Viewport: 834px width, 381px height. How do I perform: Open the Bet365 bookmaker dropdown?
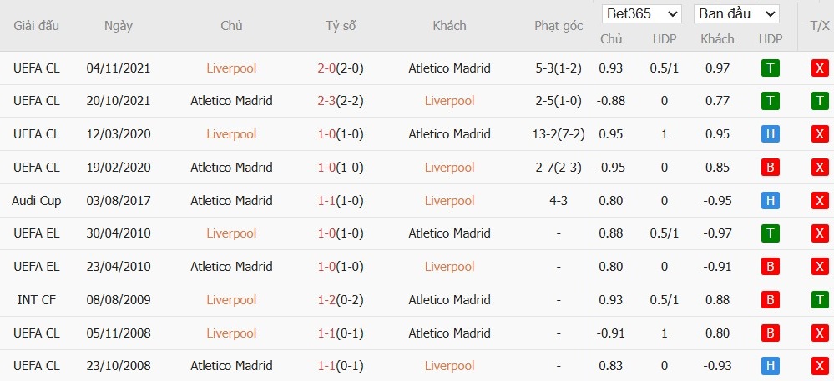click(x=642, y=13)
